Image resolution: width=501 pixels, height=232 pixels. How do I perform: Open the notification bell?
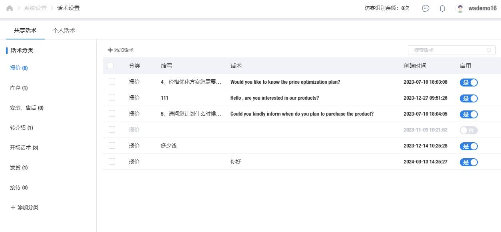coord(442,8)
